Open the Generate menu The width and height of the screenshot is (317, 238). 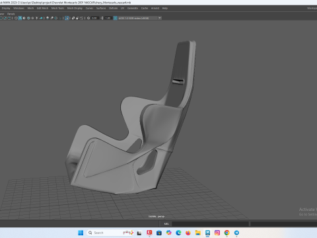pos(133,8)
